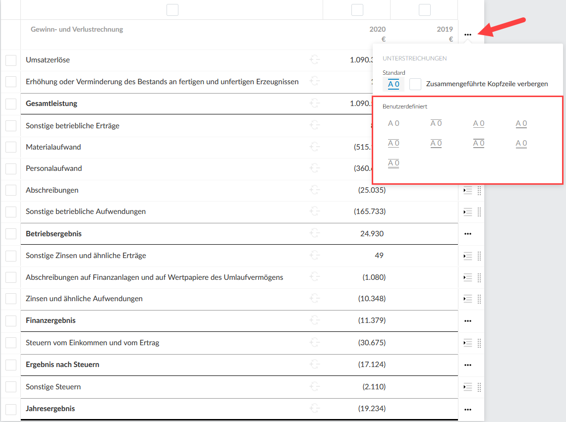
Task: Click indent icon for Sonstige betriebliche Aufwendungen
Action: coord(468,211)
